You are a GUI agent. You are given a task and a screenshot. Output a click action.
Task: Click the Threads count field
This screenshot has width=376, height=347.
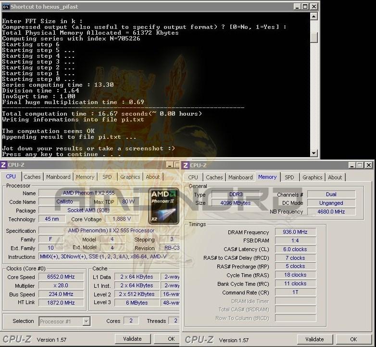pos(175,320)
